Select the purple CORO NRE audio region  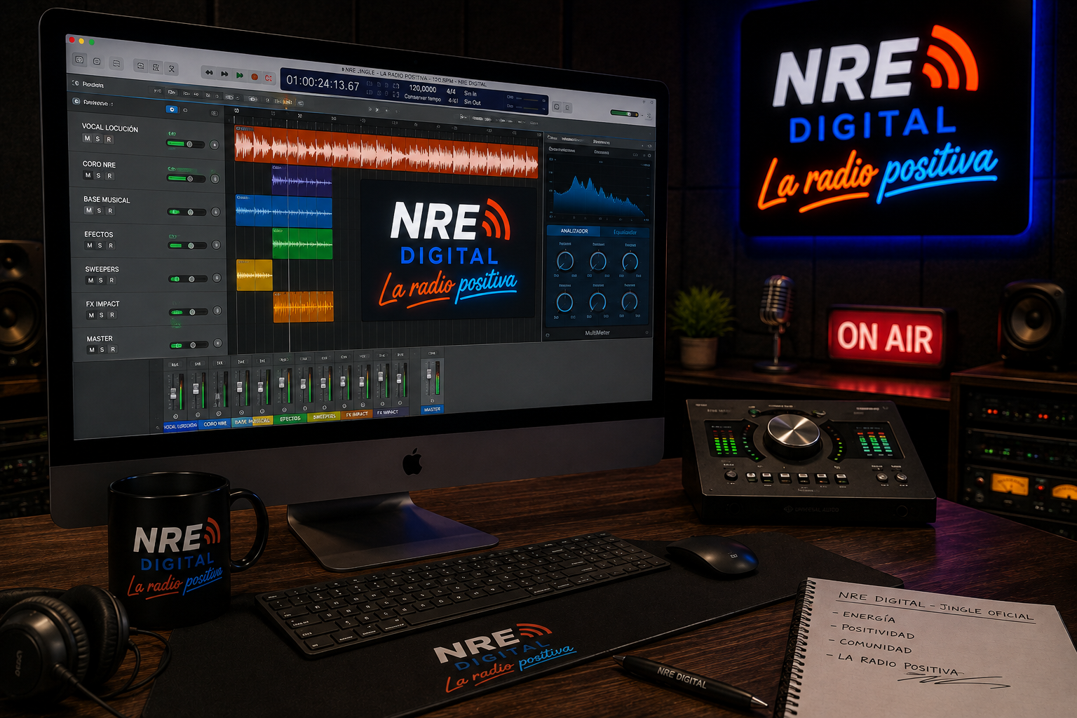pos(302,181)
